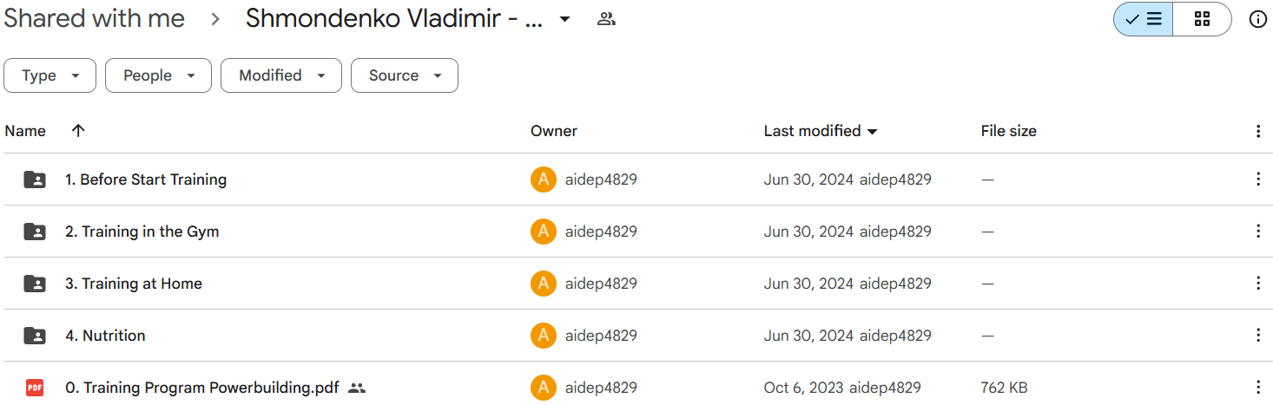
Task: Open more actions for Nutrition folder
Action: pos(1257,336)
